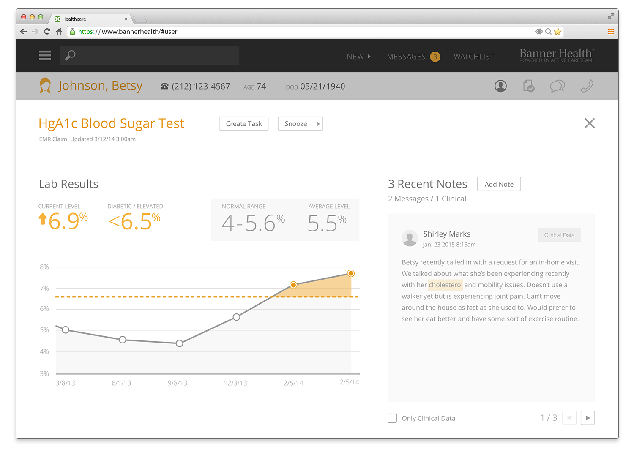Click the browser back arrow
634x452 pixels.
[x=23, y=31]
